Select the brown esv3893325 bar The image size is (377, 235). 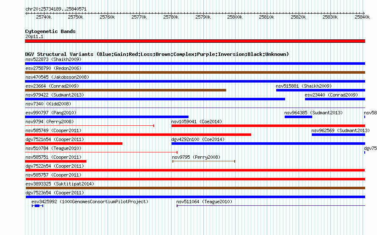click(x=195, y=188)
